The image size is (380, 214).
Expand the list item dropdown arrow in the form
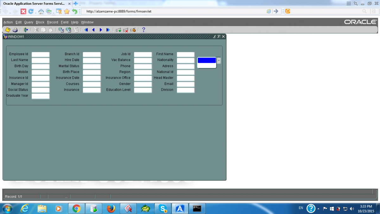coord(219,60)
